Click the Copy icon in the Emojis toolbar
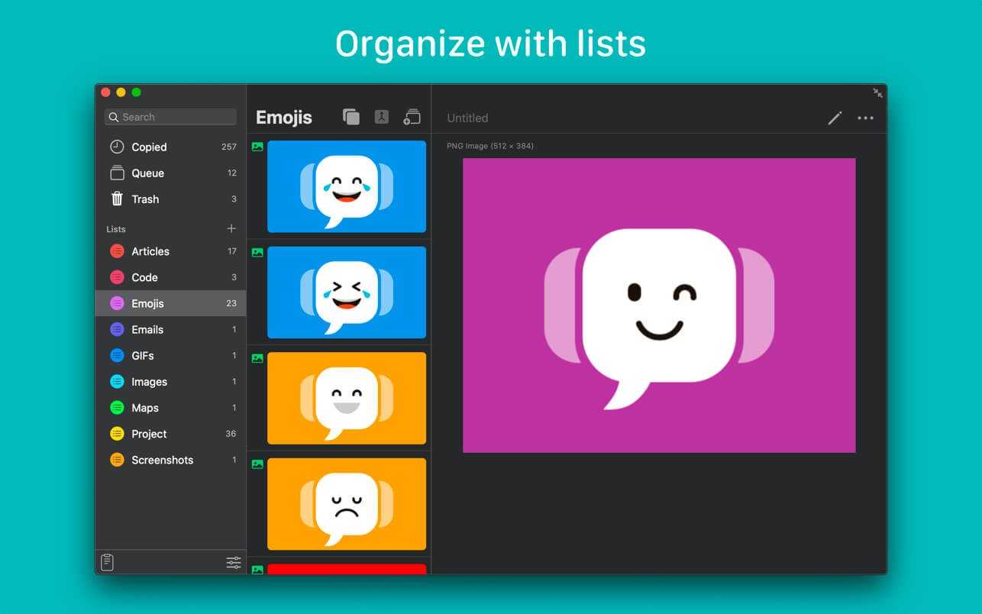The width and height of the screenshot is (982, 614). 351,117
